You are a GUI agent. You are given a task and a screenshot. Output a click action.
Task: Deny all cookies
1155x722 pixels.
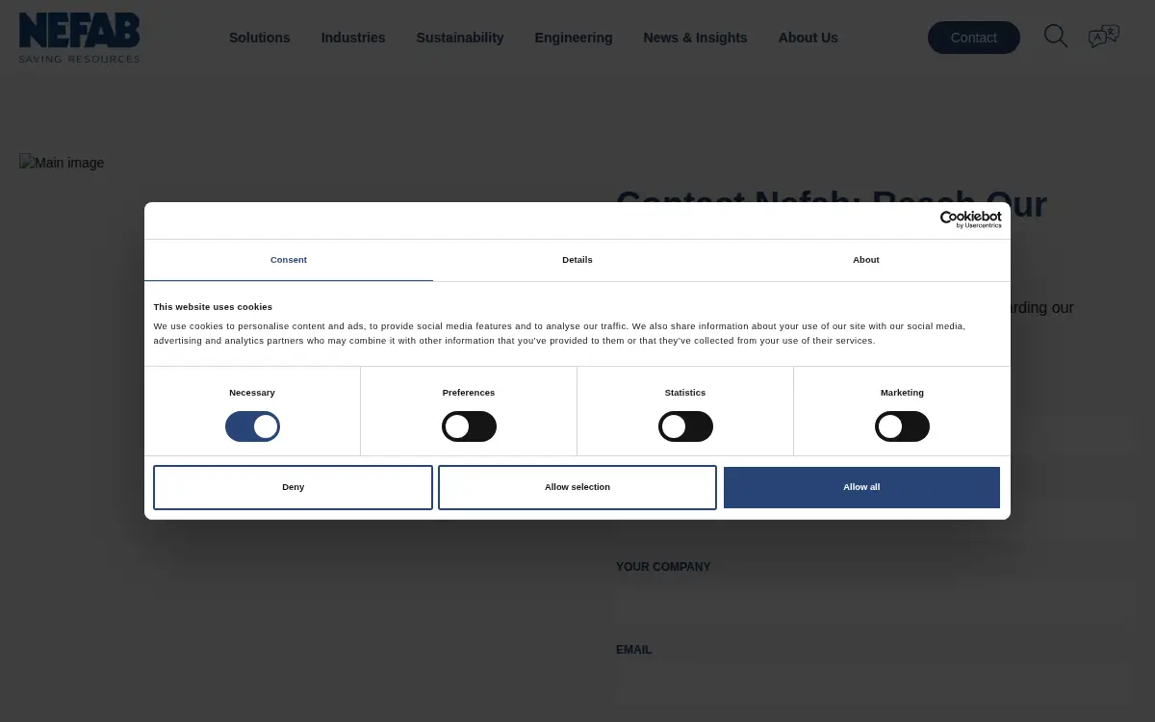pos(293,487)
